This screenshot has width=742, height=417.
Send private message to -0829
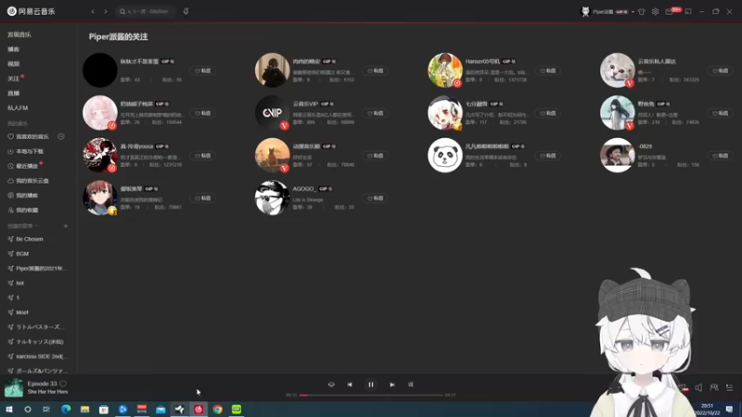click(721, 156)
